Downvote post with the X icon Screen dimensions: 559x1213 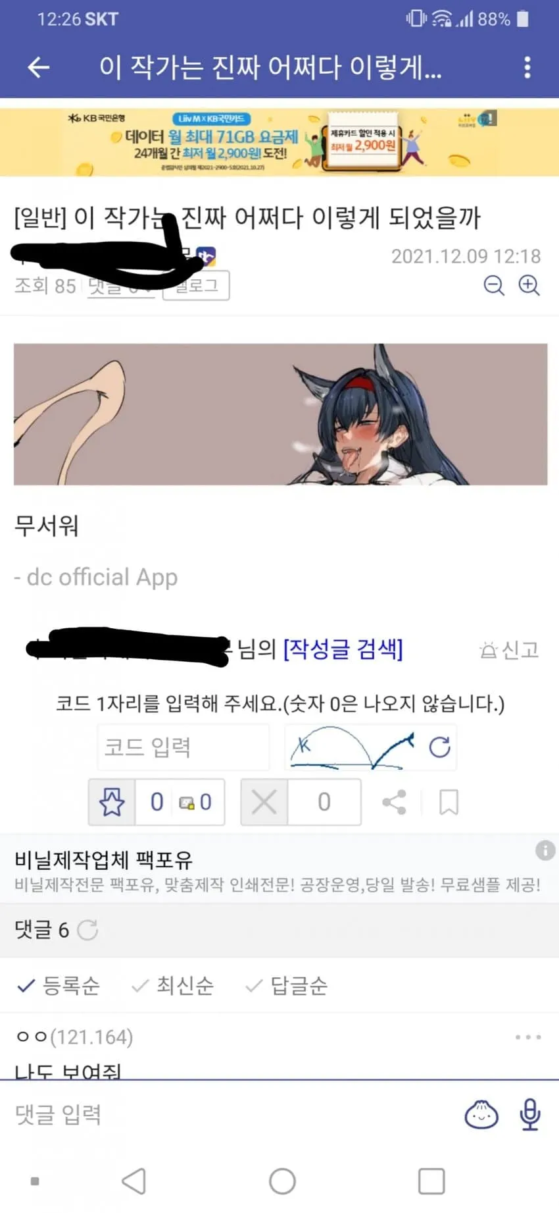pos(264,802)
